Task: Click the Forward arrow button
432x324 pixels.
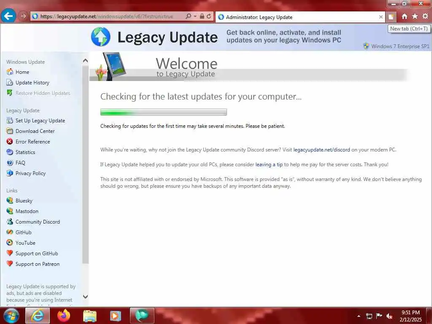Action: tap(23, 16)
